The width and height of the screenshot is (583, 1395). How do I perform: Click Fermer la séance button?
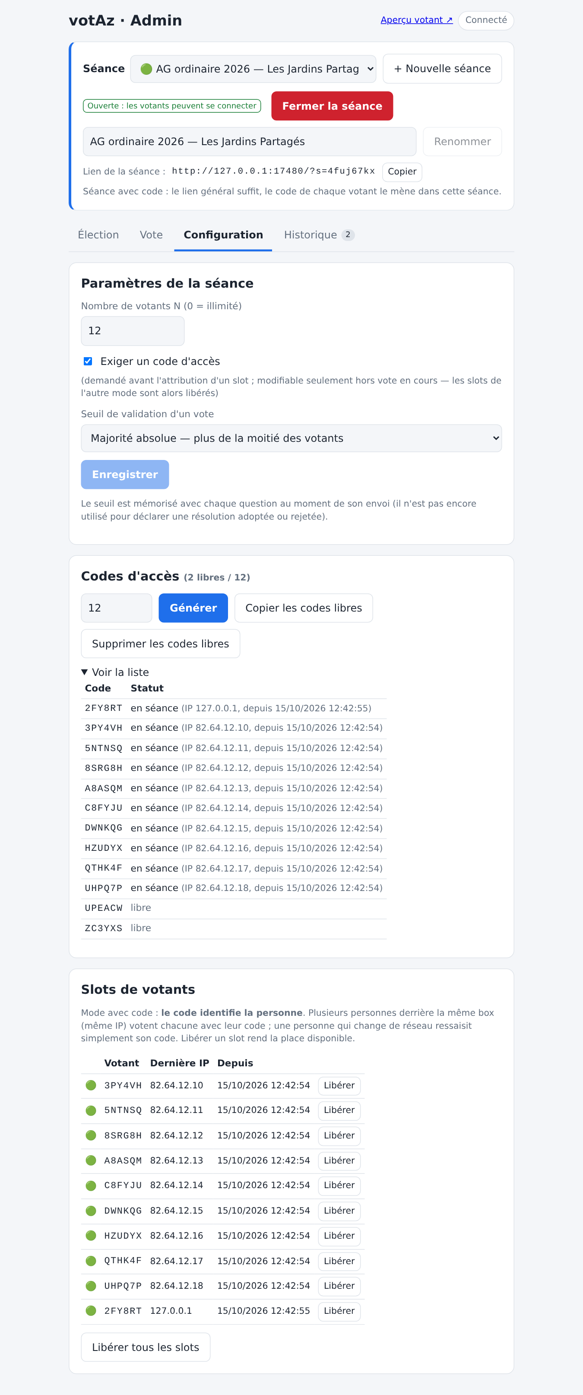(x=332, y=106)
